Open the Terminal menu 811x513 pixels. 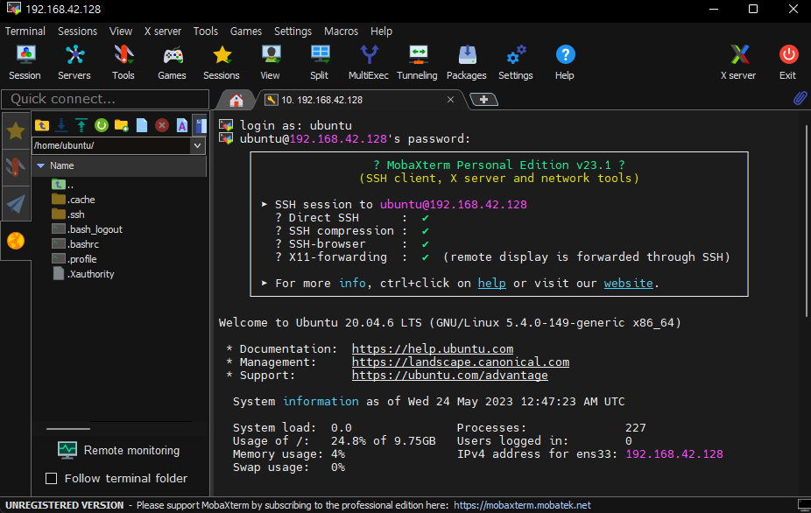pyautogui.click(x=25, y=31)
